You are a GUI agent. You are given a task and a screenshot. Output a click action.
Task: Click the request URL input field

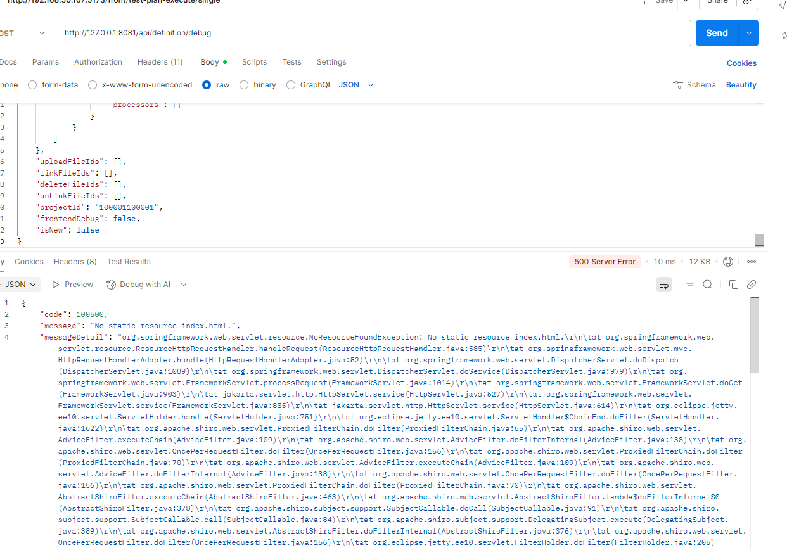(374, 33)
